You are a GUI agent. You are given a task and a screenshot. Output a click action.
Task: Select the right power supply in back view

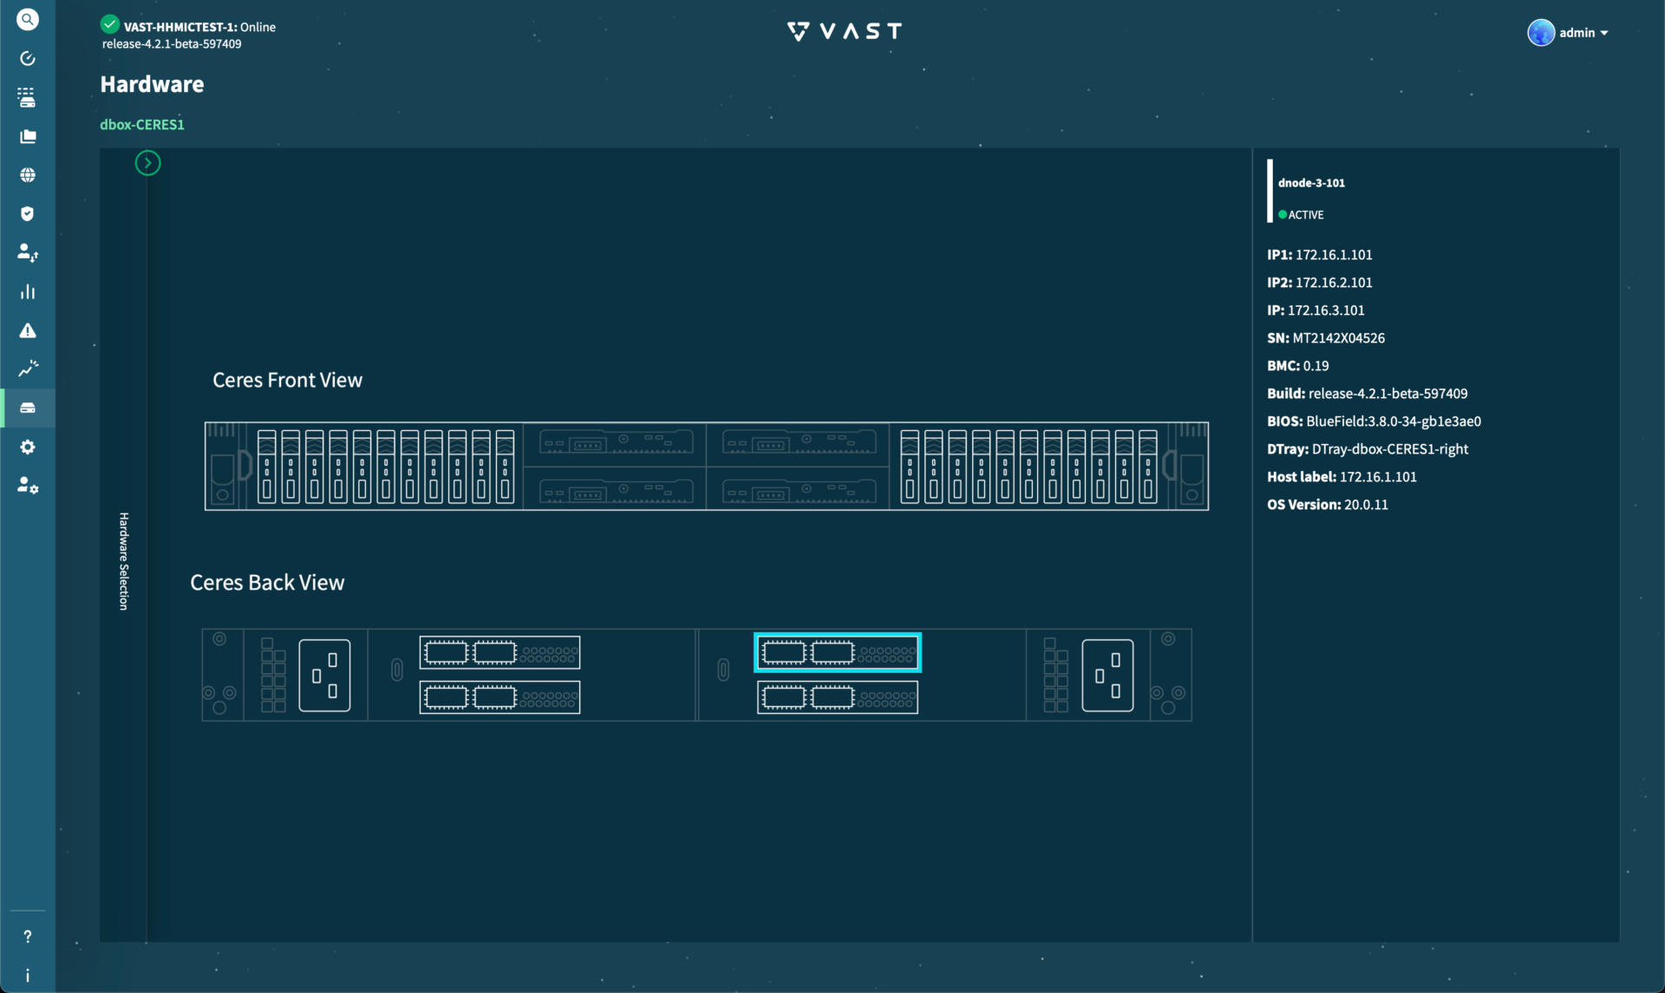click(x=1107, y=676)
